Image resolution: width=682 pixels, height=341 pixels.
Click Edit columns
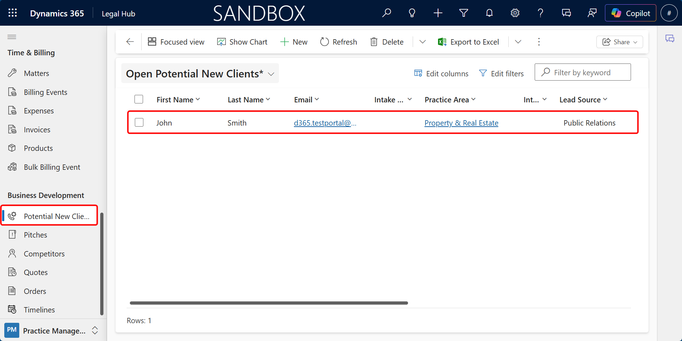click(441, 73)
